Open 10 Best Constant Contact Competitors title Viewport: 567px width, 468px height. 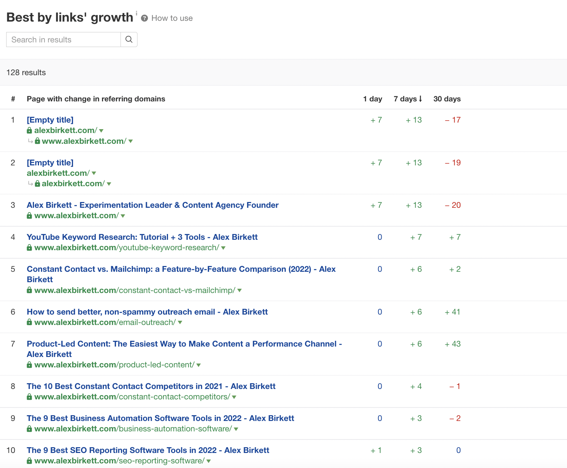click(x=151, y=386)
